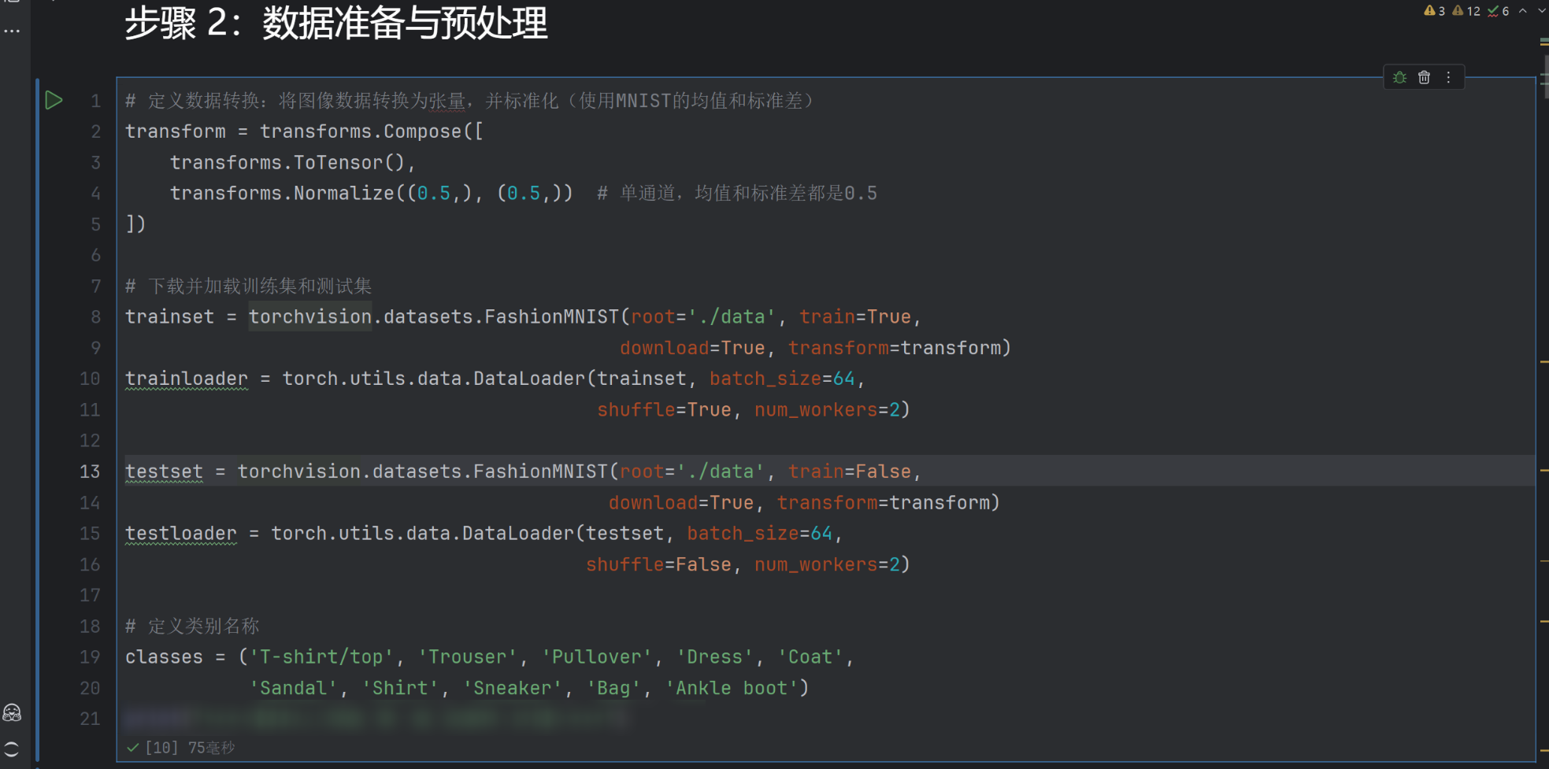
Task: Click the kernel status circle icon bottom left
Action: 13,749
